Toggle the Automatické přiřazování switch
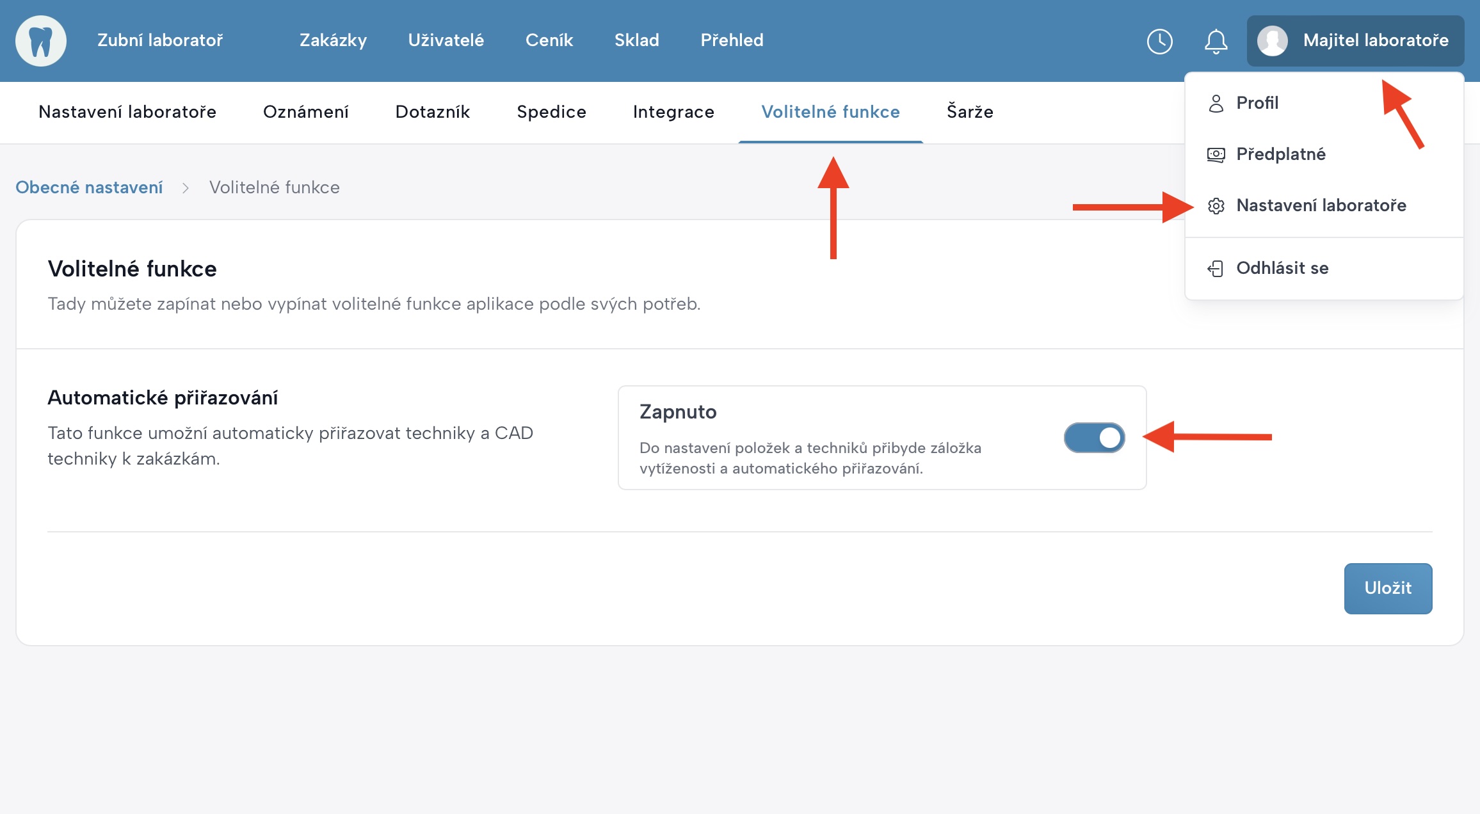Screen dimensions: 1480x814 (1094, 438)
